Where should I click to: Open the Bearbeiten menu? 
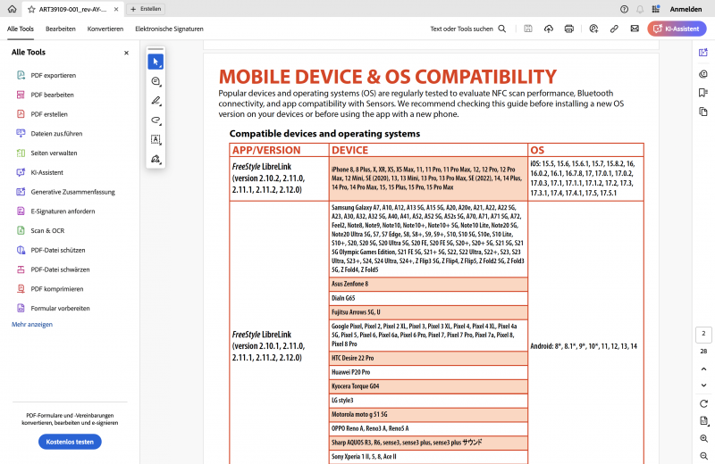tap(61, 29)
